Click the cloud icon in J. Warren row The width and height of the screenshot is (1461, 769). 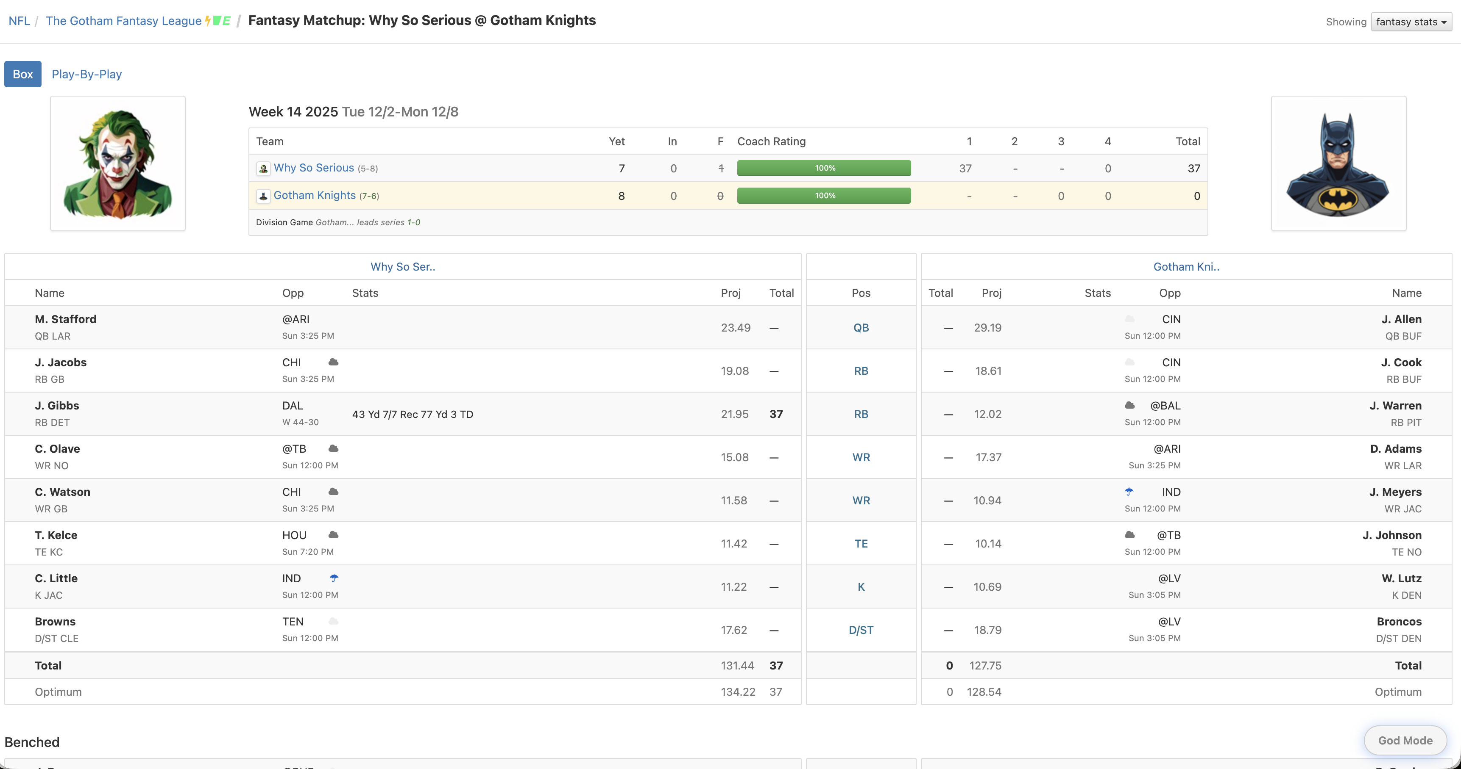pyautogui.click(x=1130, y=405)
